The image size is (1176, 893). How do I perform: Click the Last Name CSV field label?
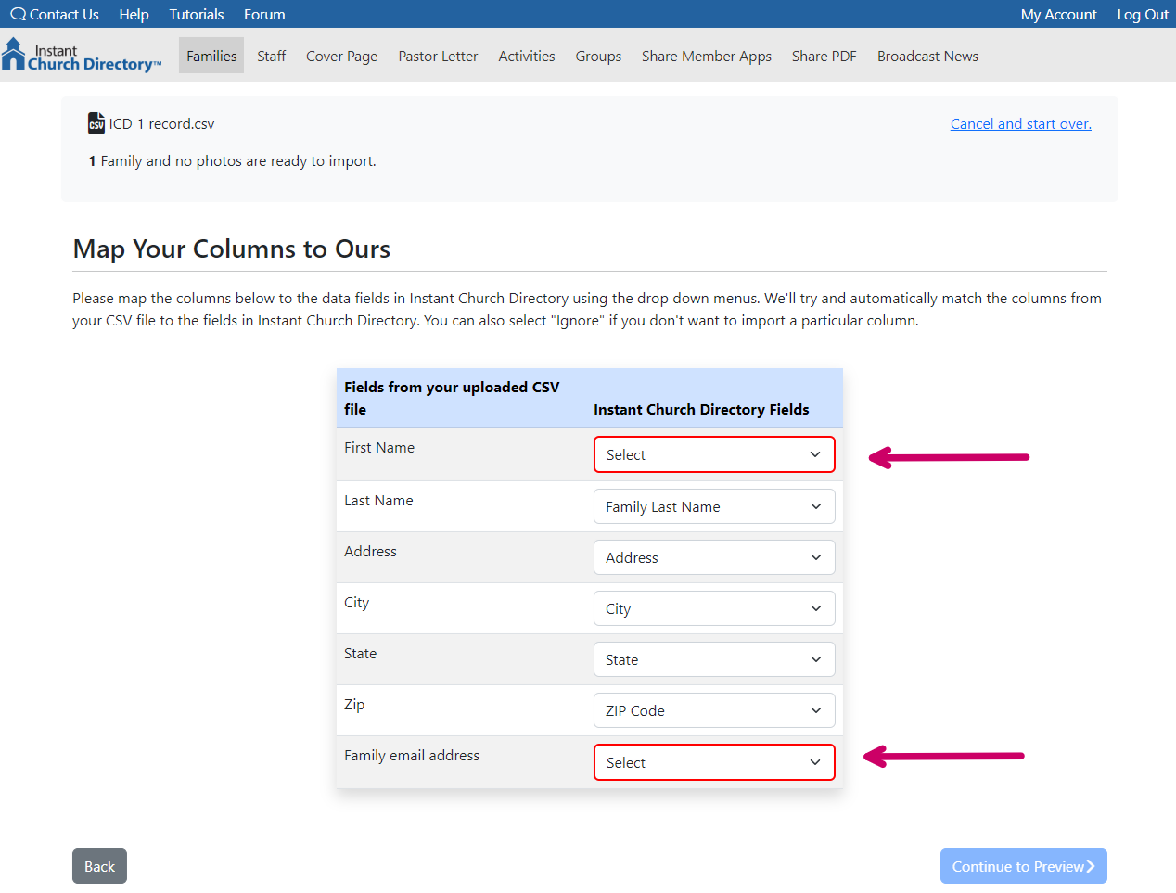[x=378, y=500]
